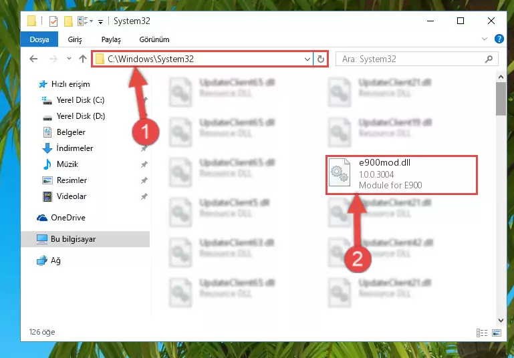This screenshot has width=514, height=358.
Task: Switch to large icons view in status bar
Action: (x=497, y=333)
